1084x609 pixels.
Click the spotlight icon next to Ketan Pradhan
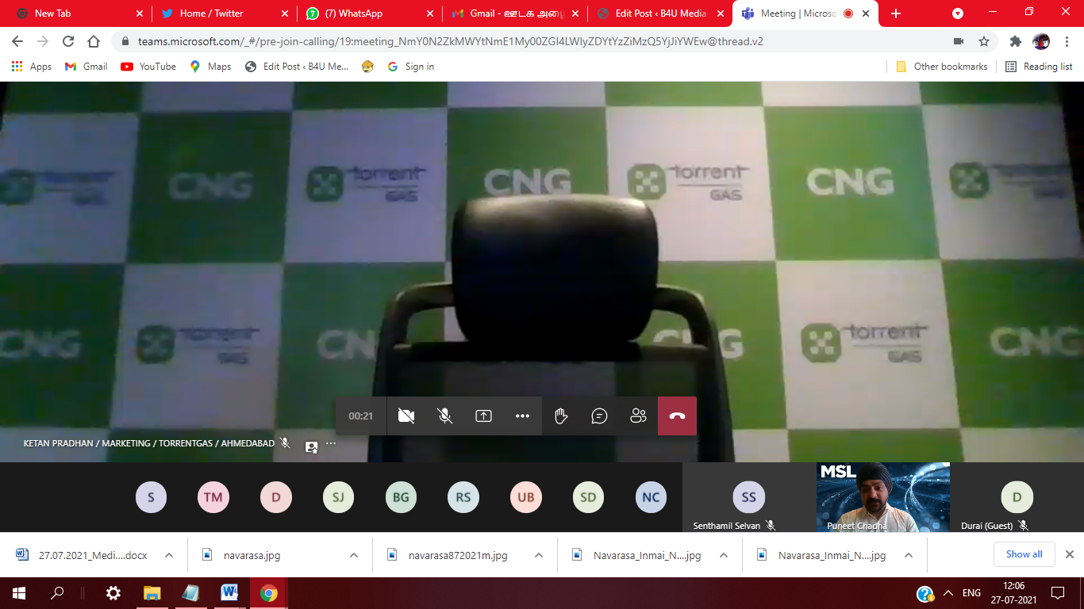311,446
